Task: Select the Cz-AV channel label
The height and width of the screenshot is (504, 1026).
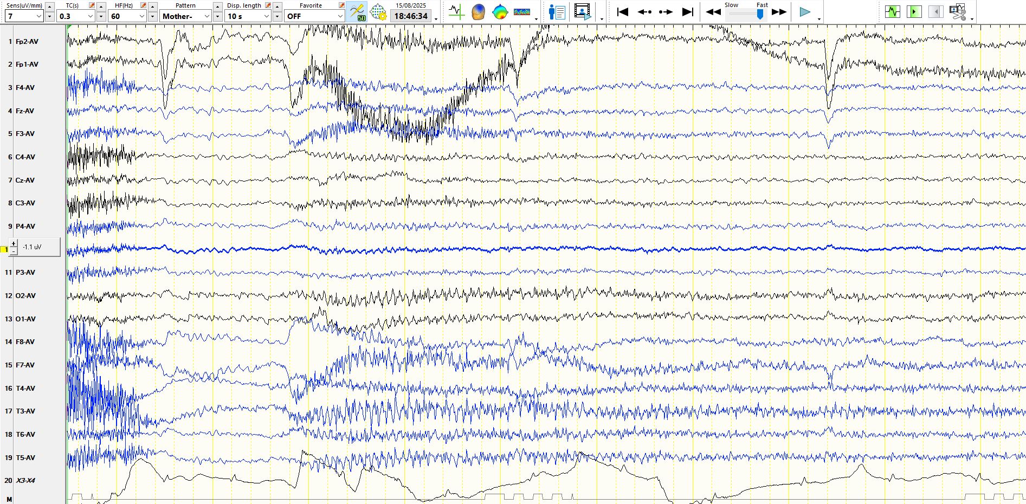Action: (x=25, y=180)
